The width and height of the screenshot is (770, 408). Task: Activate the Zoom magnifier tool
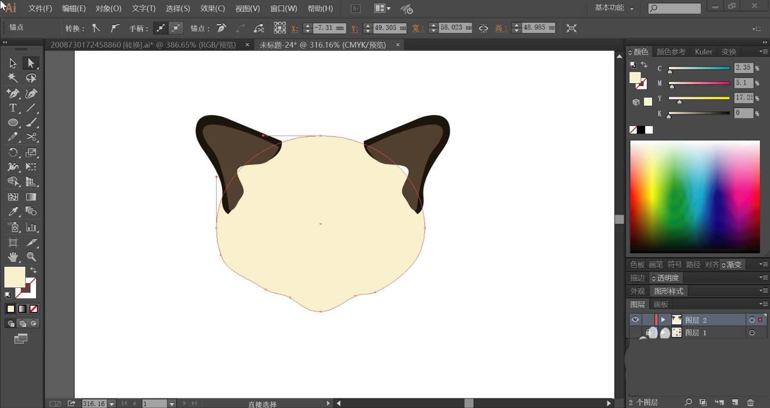point(31,257)
